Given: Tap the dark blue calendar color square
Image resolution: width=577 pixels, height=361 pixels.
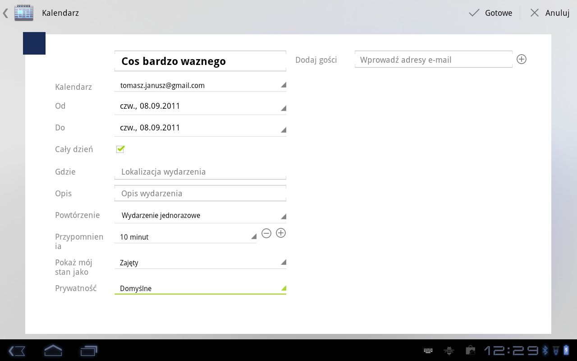Looking at the screenshot, I should click(x=34, y=43).
